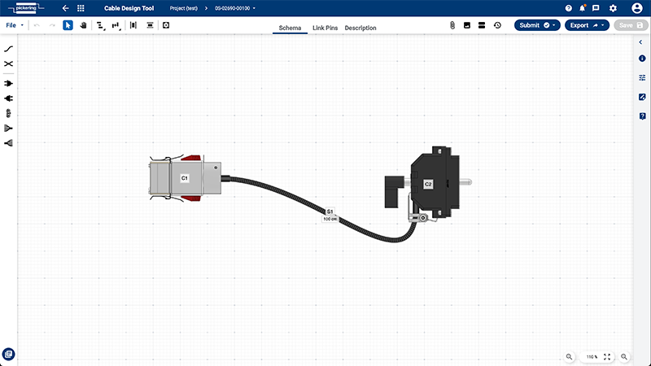Select the wire drawing tool in sidebar
The height and width of the screenshot is (366, 651).
[x=8, y=49]
